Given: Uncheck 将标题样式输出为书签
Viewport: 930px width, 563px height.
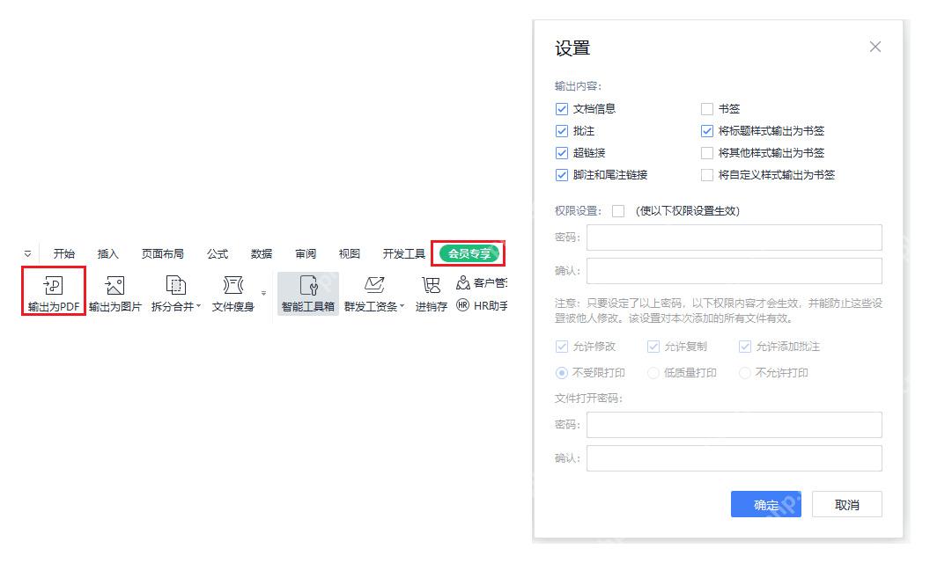Looking at the screenshot, I should click(707, 131).
